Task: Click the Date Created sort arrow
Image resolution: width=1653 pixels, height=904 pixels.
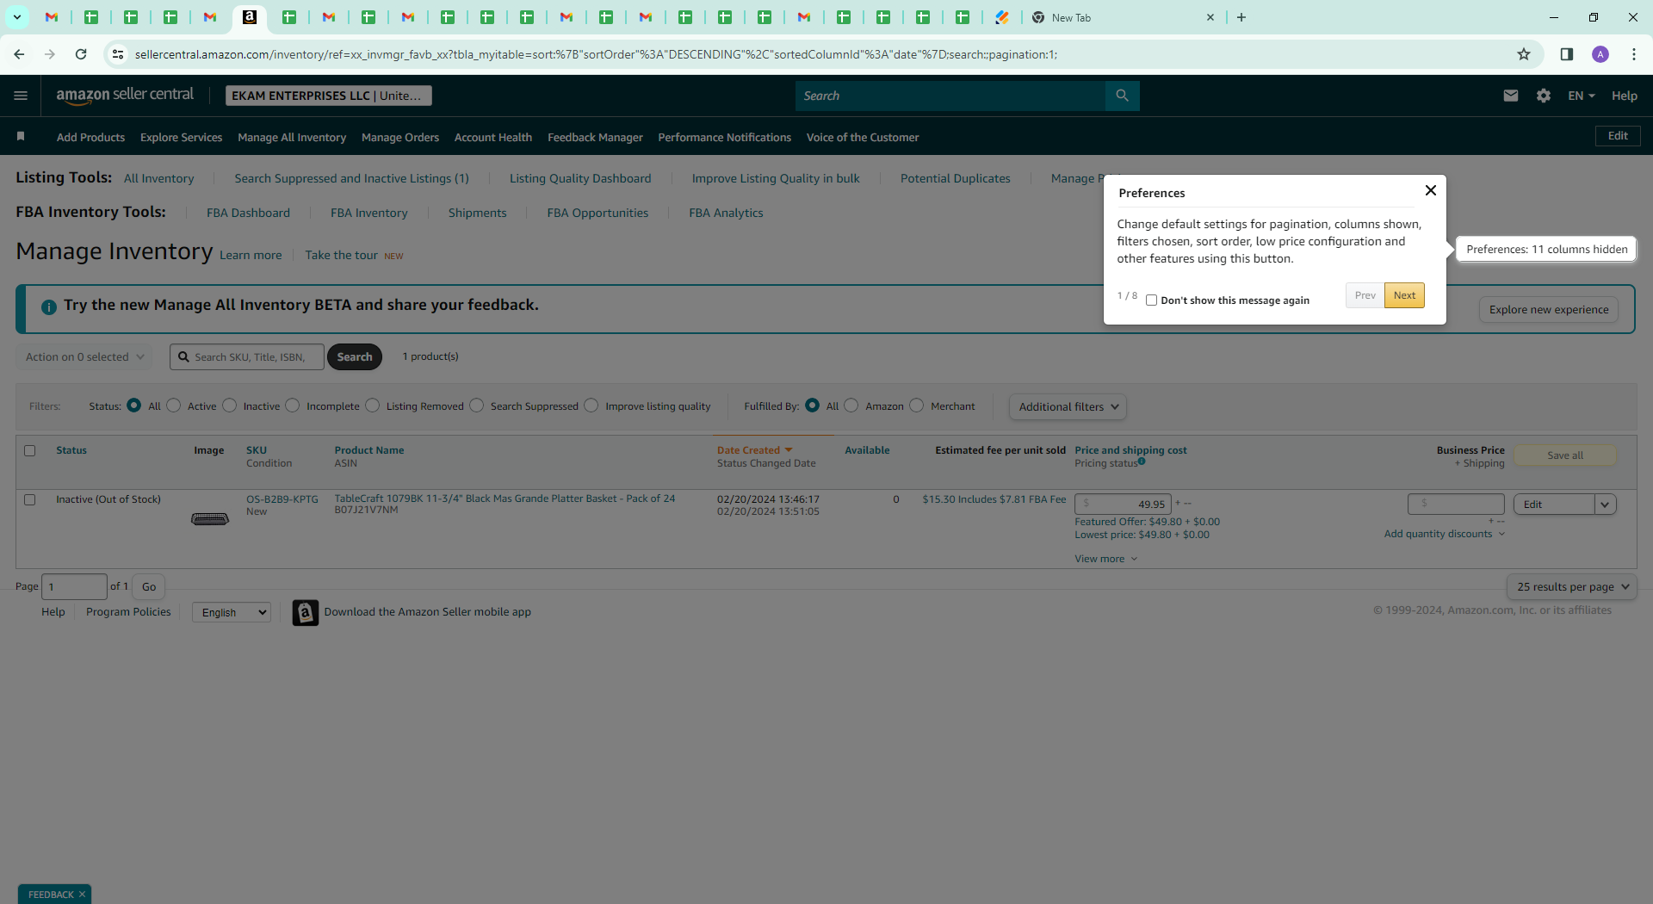Action: click(789, 450)
